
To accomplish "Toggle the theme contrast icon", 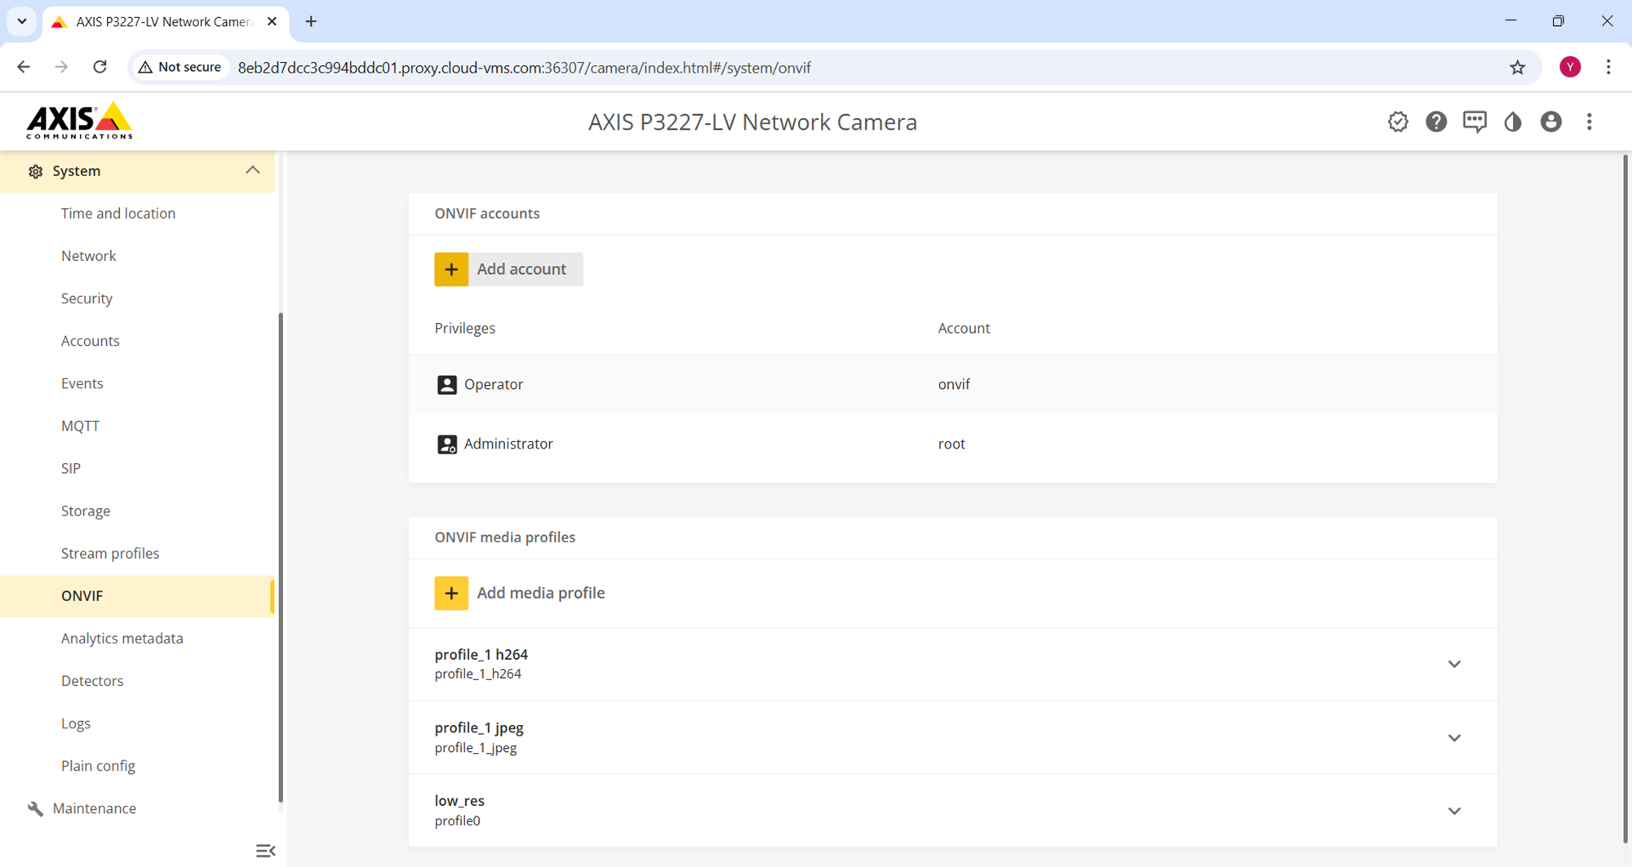I will [1513, 122].
